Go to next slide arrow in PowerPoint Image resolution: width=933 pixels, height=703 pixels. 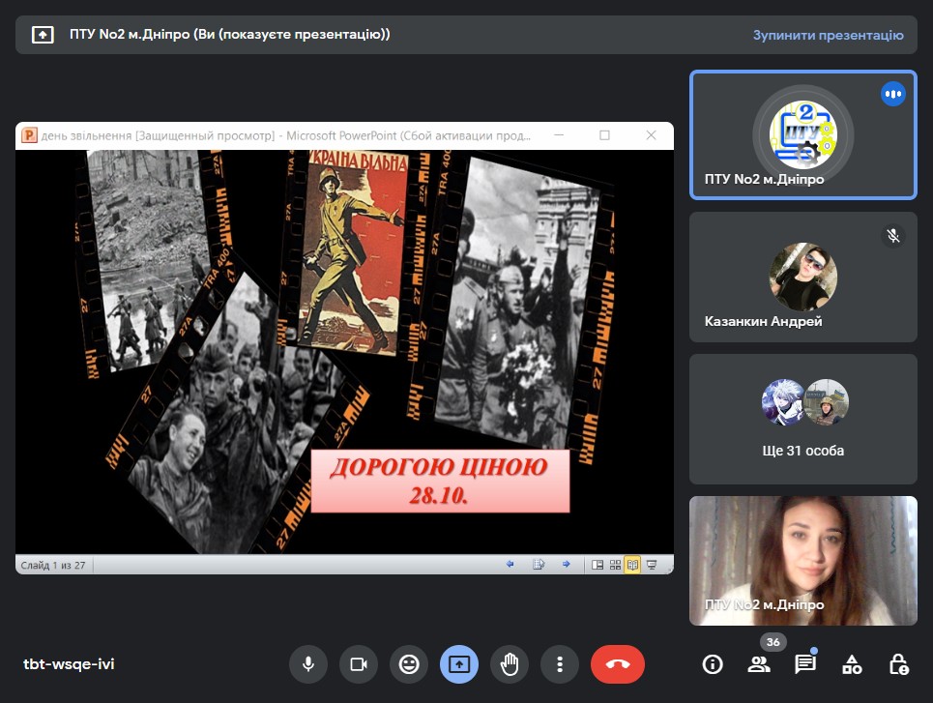coord(566,565)
